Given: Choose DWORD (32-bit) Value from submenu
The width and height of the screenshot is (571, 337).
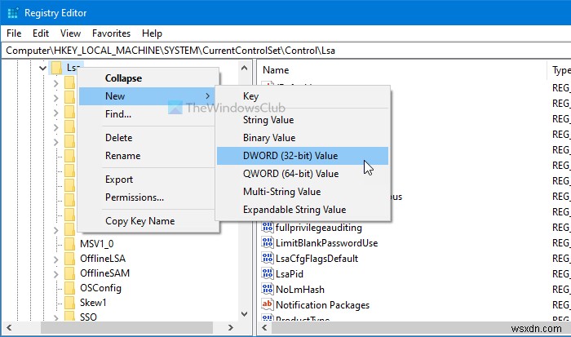Looking at the screenshot, I should [x=290, y=156].
